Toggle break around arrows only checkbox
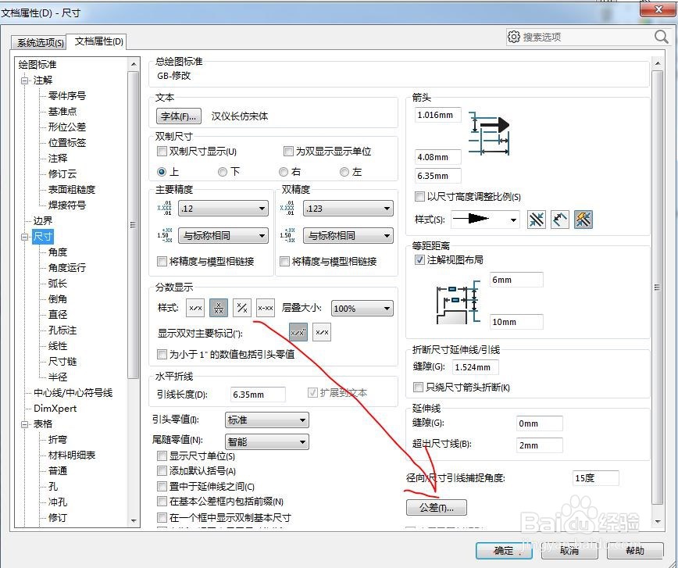 [x=418, y=388]
